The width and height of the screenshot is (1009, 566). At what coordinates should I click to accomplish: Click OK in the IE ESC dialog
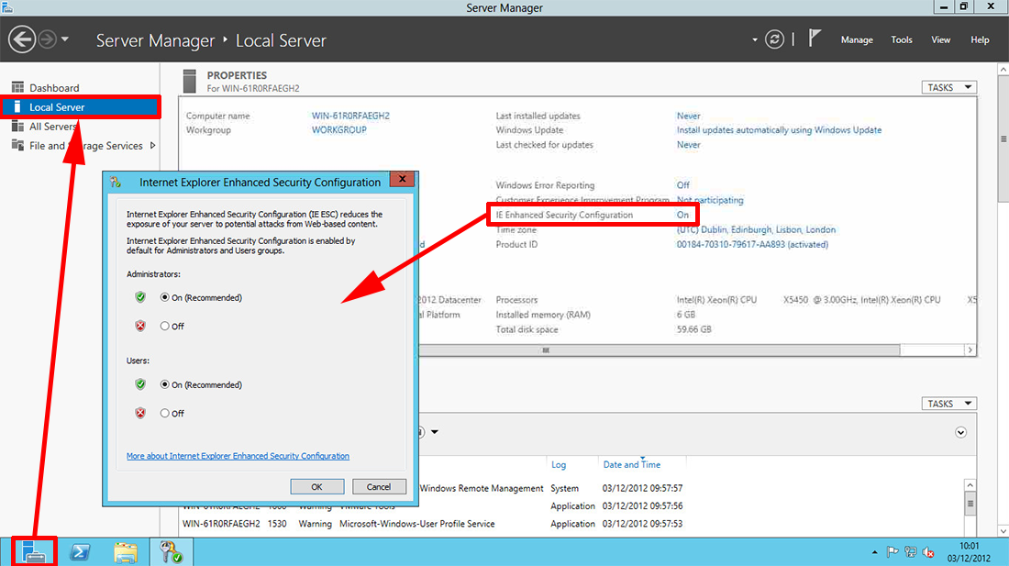pos(316,487)
